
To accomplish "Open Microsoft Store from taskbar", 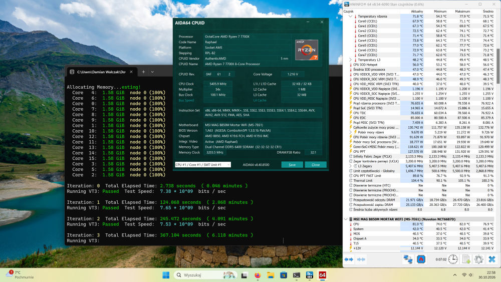I will (284, 275).
